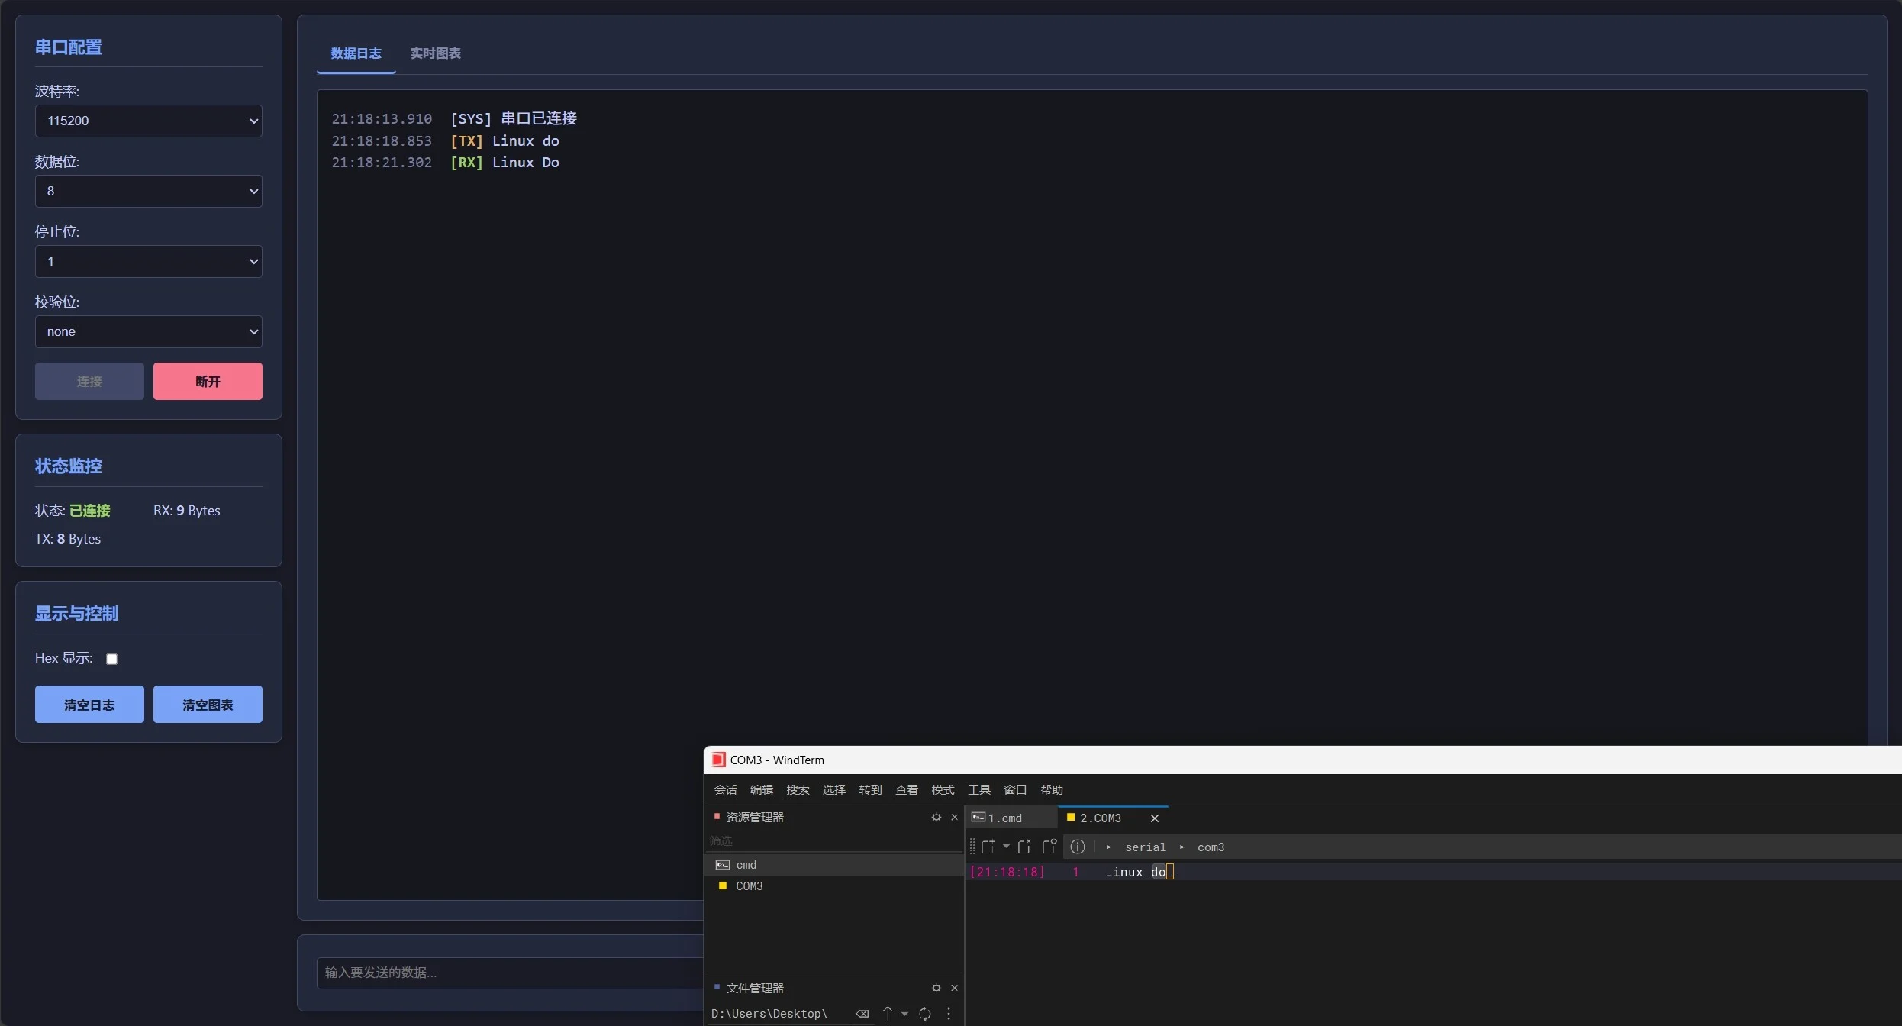Screen dimensions: 1902x1026
Task: Click the 输入要发送的数据 input field
Action: [510, 973]
